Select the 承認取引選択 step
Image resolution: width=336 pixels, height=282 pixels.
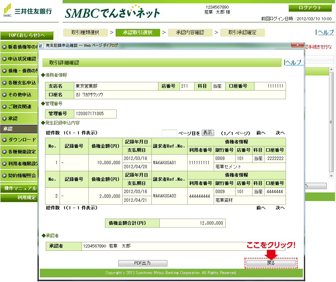(138, 33)
